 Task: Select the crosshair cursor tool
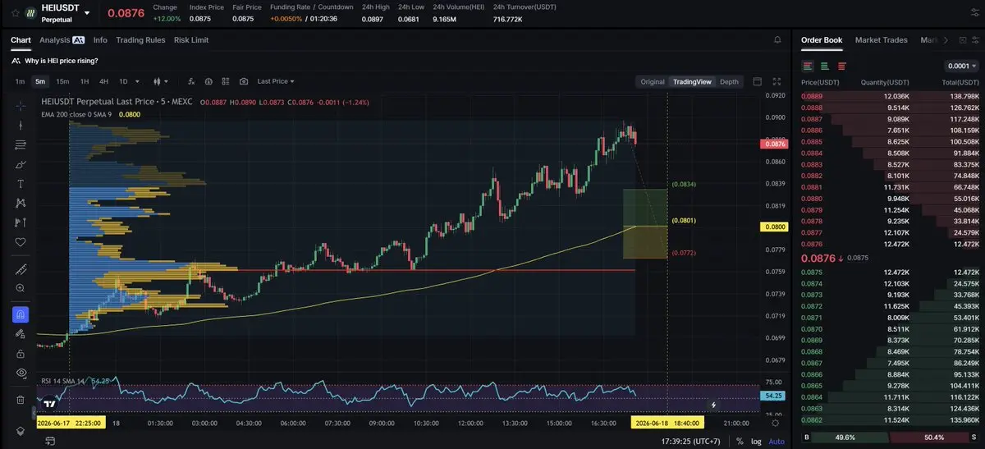click(x=21, y=106)
